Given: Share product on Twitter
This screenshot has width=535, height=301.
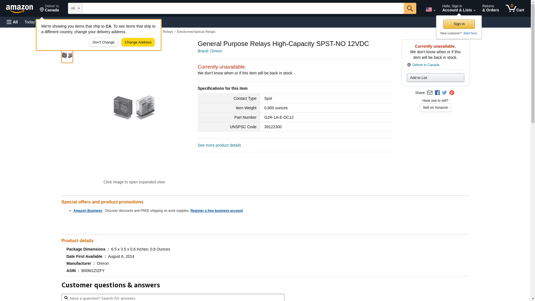Looking at the screenshot, I should tap(444, 93).
